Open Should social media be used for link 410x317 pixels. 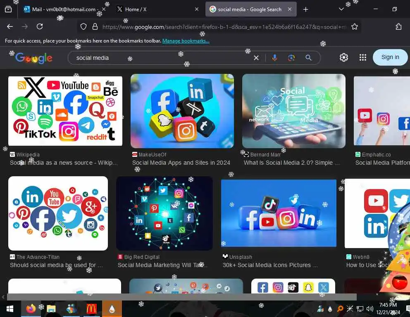click(x=56, y=265)
